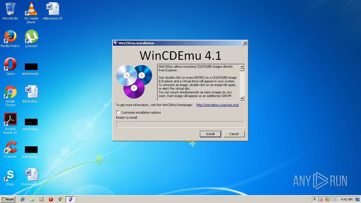Enable Customize installation options checkbox
This screenshot has height=203, width=361.
[118, 112]
